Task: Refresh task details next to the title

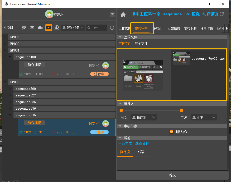Action: 222,14
